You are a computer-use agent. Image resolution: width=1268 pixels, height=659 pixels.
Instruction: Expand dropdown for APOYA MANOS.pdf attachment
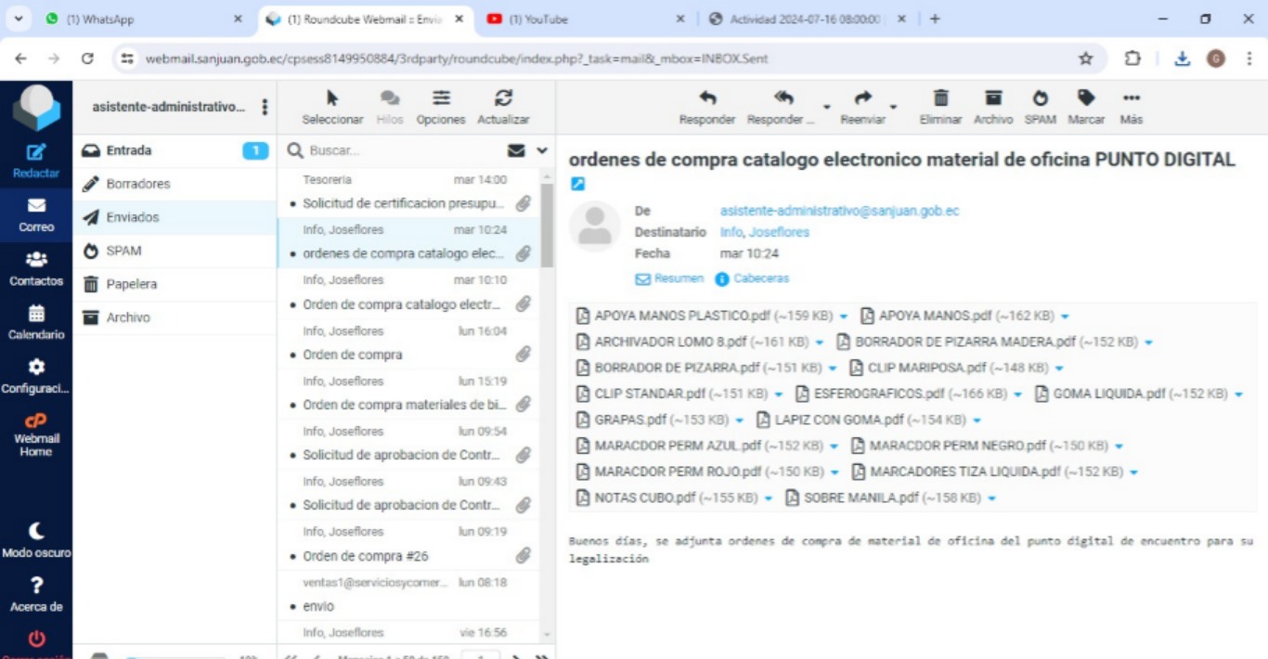coord(1065,317)
